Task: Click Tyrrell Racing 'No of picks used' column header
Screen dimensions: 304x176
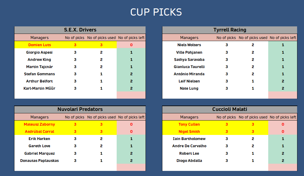Action: coord(253,38)
